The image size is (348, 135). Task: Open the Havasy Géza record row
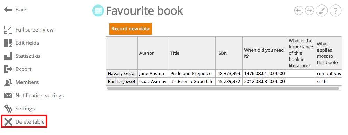(224, 73)
